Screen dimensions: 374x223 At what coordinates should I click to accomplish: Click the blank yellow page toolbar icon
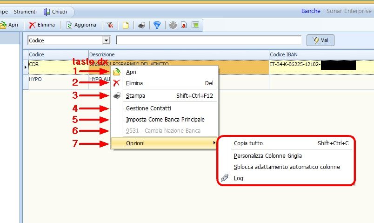click(x=126, y=25)
